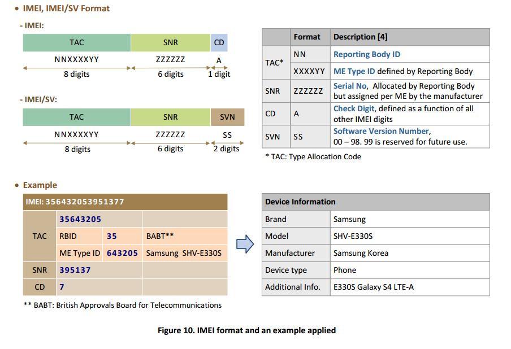Click the '** BABT: British Approvals Board' footnote
The width and height of the screenshot is (511, 349).
(123, 306)
